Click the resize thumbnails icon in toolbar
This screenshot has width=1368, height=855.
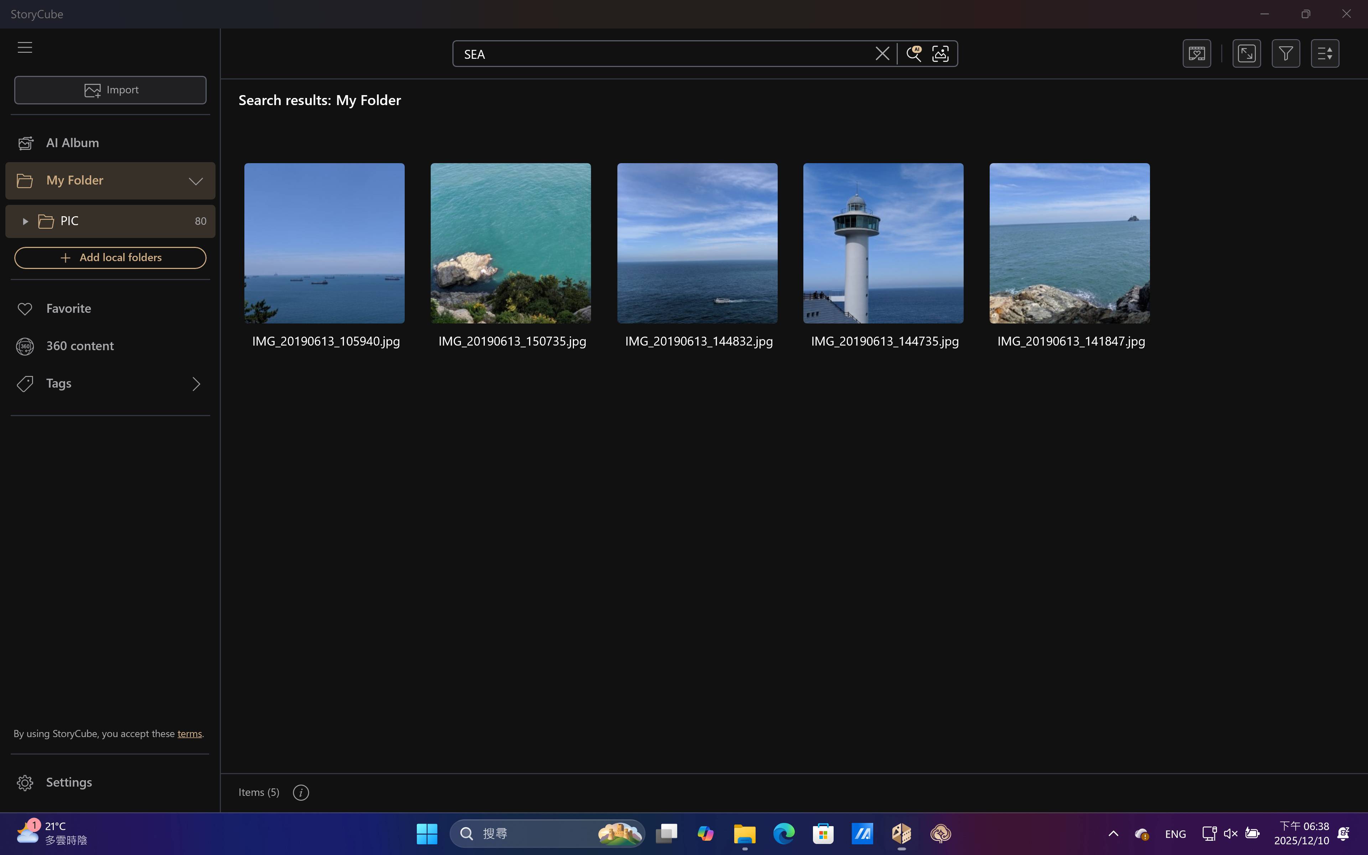click(x=1247, y=54)
